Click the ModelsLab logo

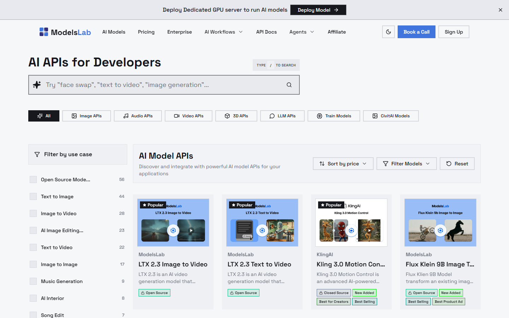65,32
